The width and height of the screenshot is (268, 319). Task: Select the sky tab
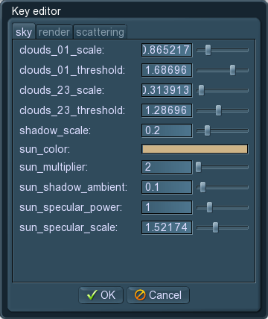(24, 32)
